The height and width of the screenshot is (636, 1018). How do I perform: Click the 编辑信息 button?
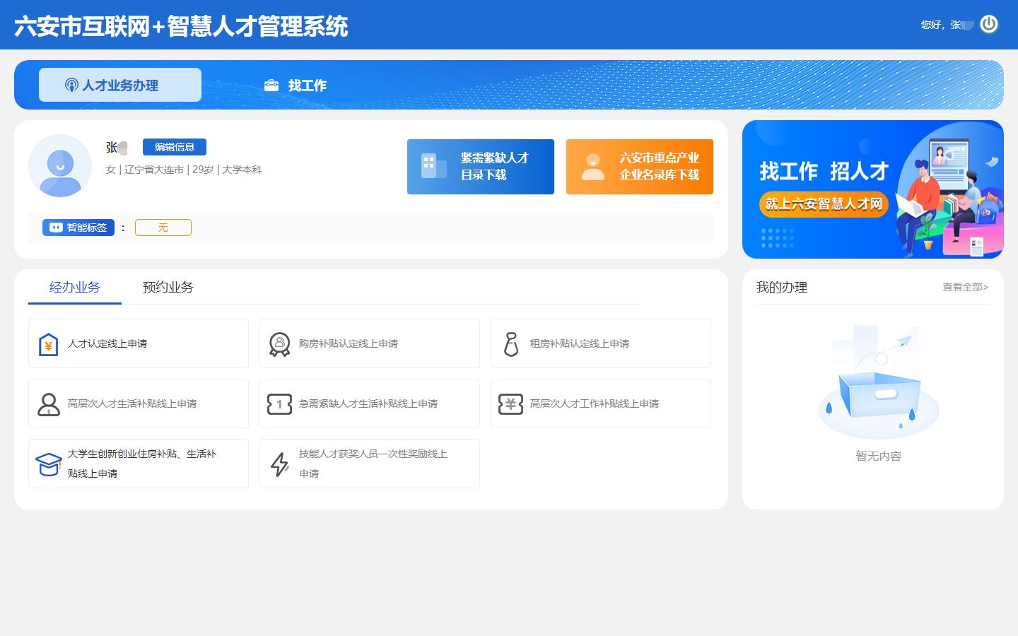175,147
